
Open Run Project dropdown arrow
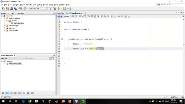click(x=62, y=8)
